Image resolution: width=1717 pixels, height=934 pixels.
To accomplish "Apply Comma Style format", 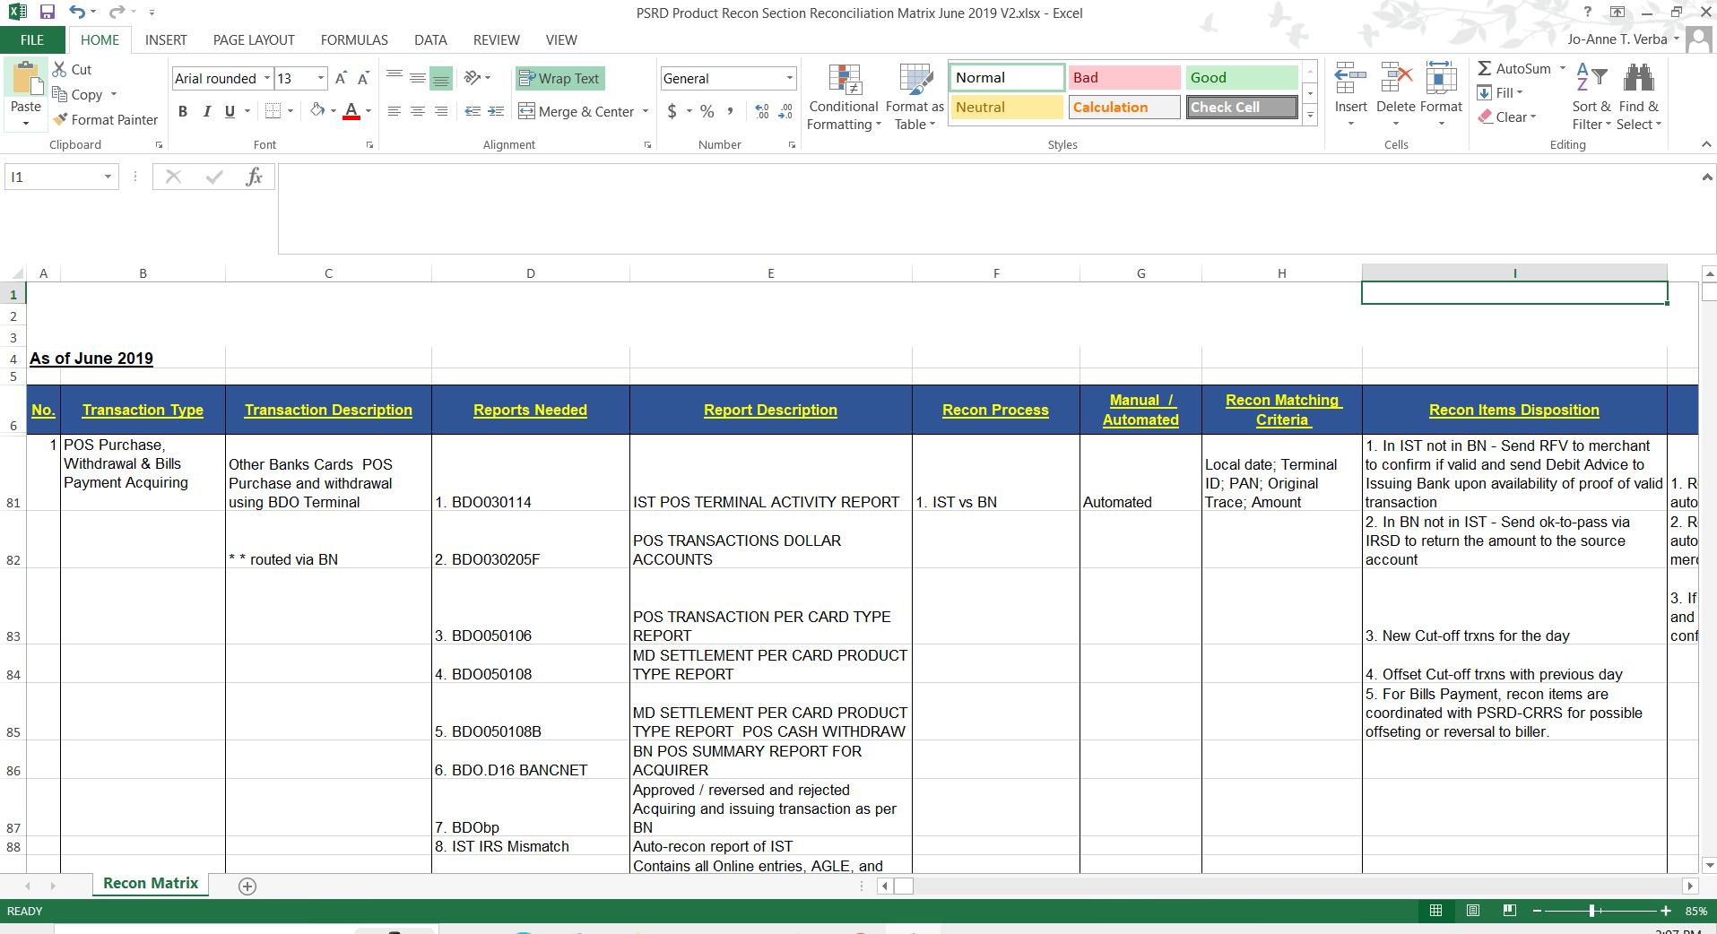I will (x=731, y=111).
